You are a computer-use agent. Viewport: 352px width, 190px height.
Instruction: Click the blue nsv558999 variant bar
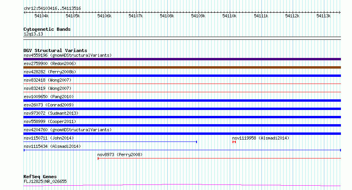[x=182, y=125]
